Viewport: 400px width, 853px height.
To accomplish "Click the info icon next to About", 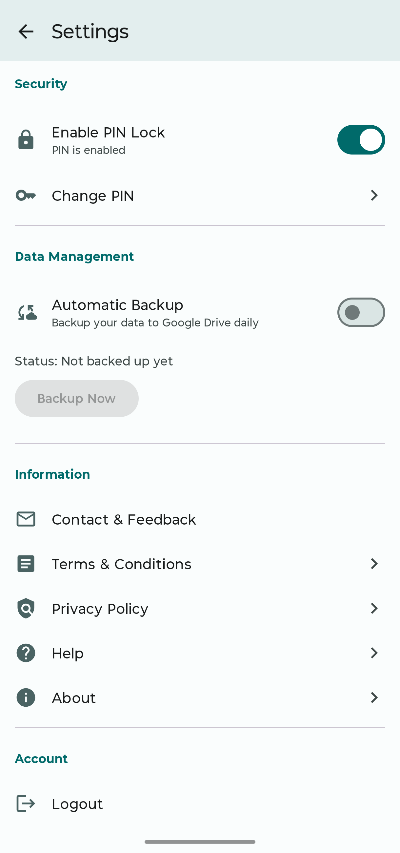I will click(26, 697).
